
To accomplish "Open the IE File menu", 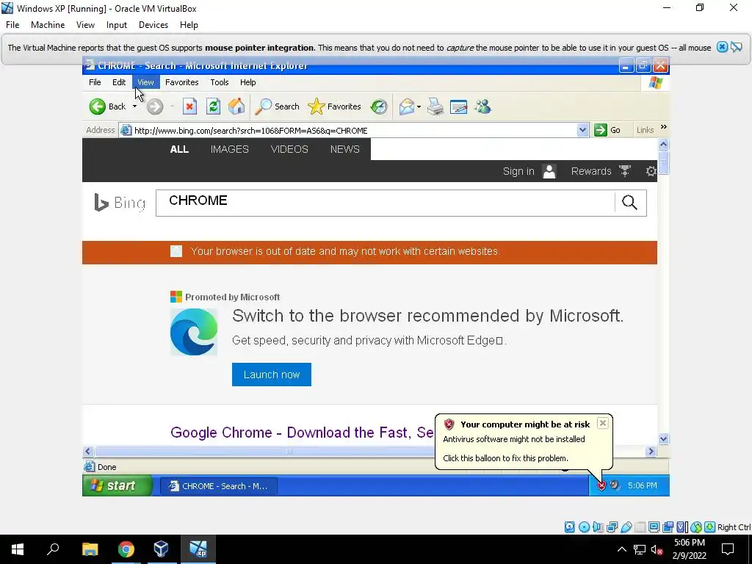I will tap(95, 82).
